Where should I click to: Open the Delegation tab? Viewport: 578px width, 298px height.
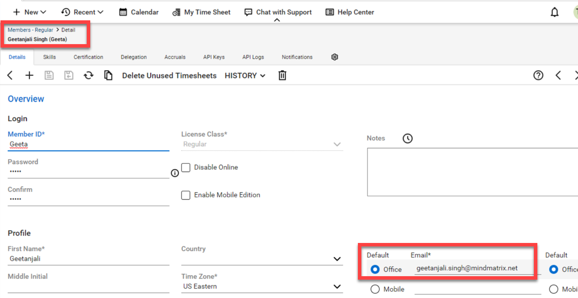click(x=134, y=57)
